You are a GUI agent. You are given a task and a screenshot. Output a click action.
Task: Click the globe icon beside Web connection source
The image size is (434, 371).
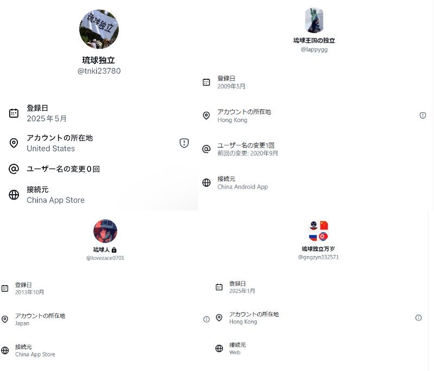click(x=219, y=348)
